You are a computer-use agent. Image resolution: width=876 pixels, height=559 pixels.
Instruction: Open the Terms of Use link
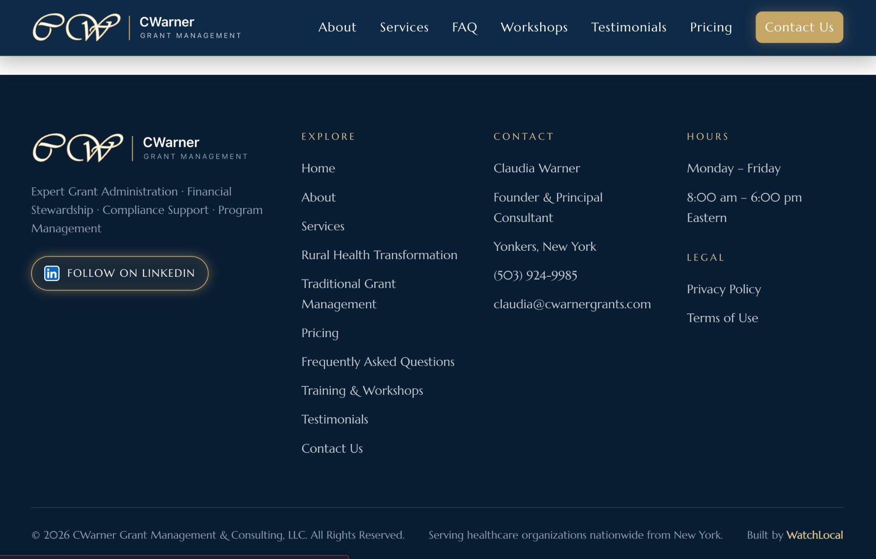click(x=722, y=318)
